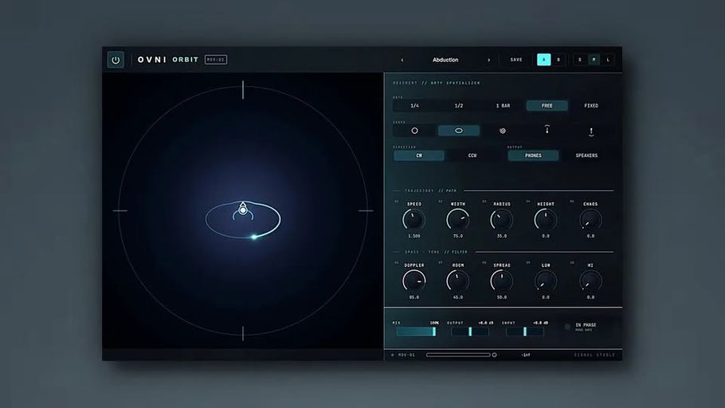The width and height of the screenshot is (725, 408).
Task: Click the SPREAD knob
Action: pyautogui.click(x=502, y=280)
